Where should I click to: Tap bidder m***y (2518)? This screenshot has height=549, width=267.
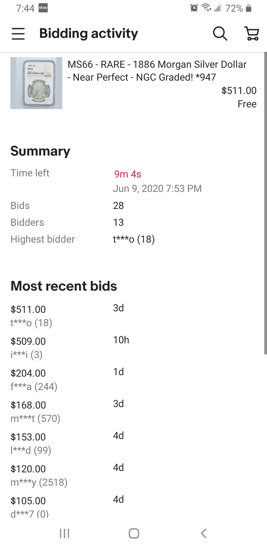point(39,482)
